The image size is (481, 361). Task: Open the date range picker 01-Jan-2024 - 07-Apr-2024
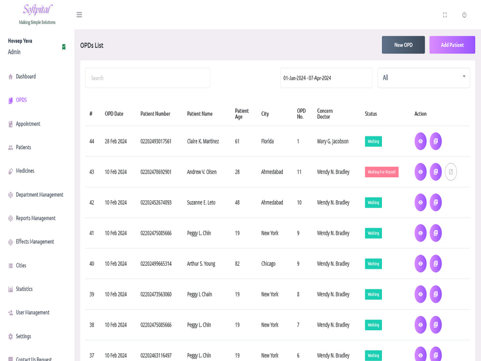[326, 78]
